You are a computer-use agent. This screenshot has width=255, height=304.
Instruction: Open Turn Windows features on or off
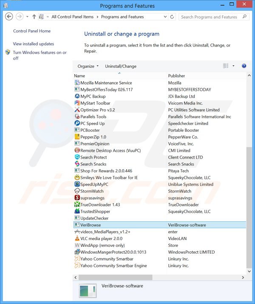(x=40, y=55)
